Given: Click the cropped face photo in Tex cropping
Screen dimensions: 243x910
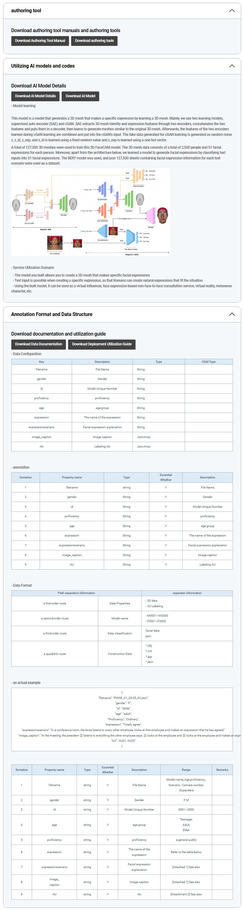Looking at the screenshot, I should [x=55, y=243].
